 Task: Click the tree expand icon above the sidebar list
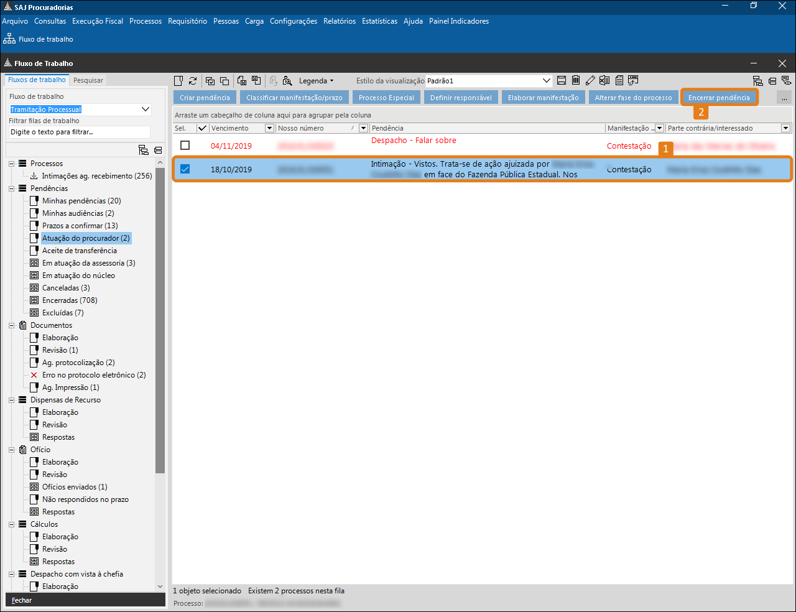(x=144, y=150)
